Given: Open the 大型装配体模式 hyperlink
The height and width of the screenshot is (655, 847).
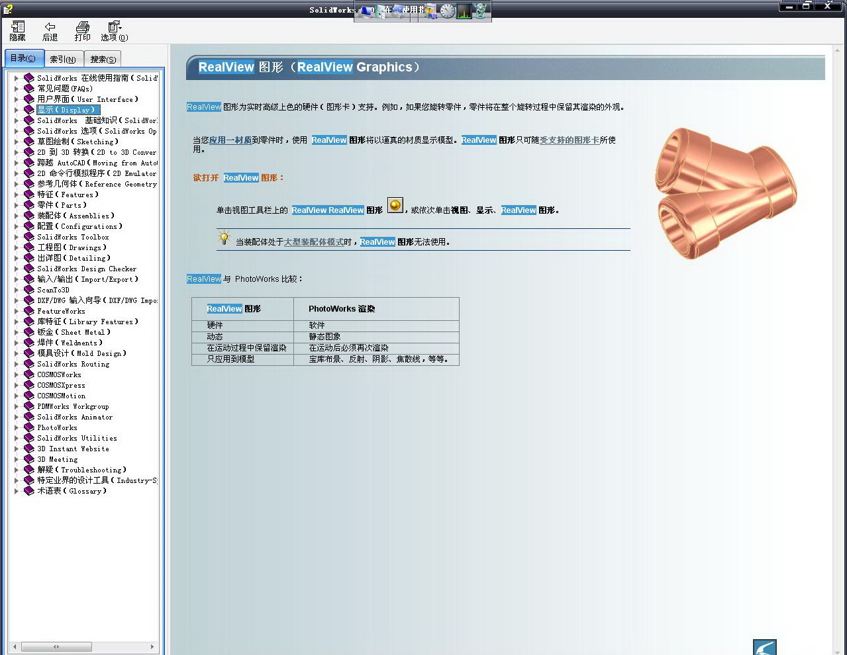Looking at the screenshot, I should (314, 242).
